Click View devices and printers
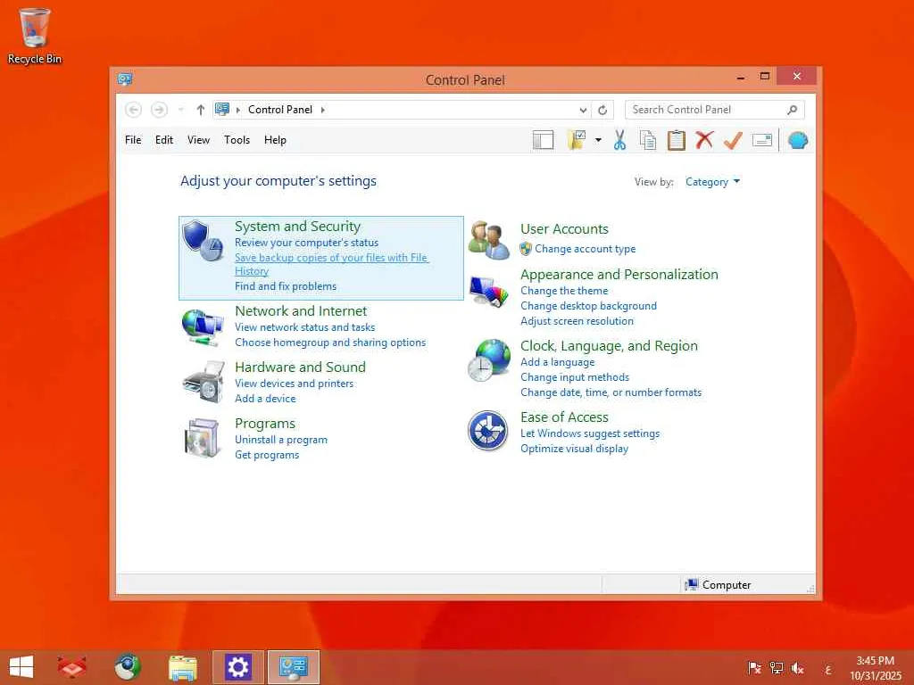The height and width of the screenshot is (685, 914). pyautogui.click(x=294, y=384)
